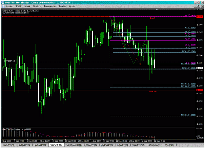Select the active USDCHF,H1 chart tab
The width and height of the screenshot is (205, 148).
click(x=56, y=145)
